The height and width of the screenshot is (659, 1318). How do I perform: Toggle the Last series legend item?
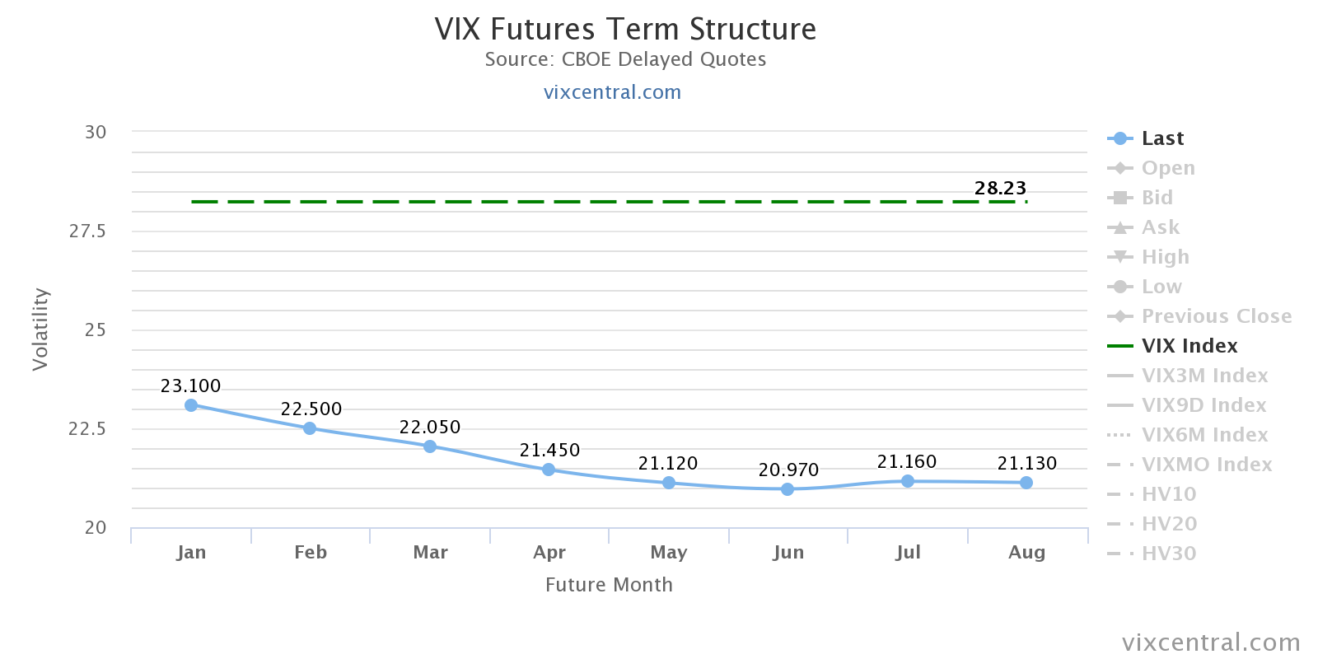click(x=1161, y=138)
